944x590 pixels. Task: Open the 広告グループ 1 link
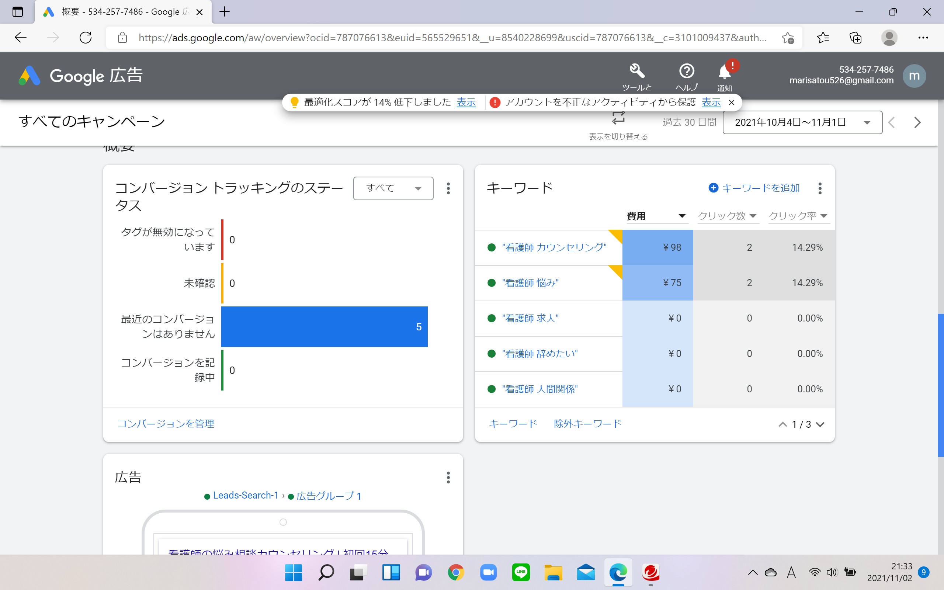pos(329,496)
